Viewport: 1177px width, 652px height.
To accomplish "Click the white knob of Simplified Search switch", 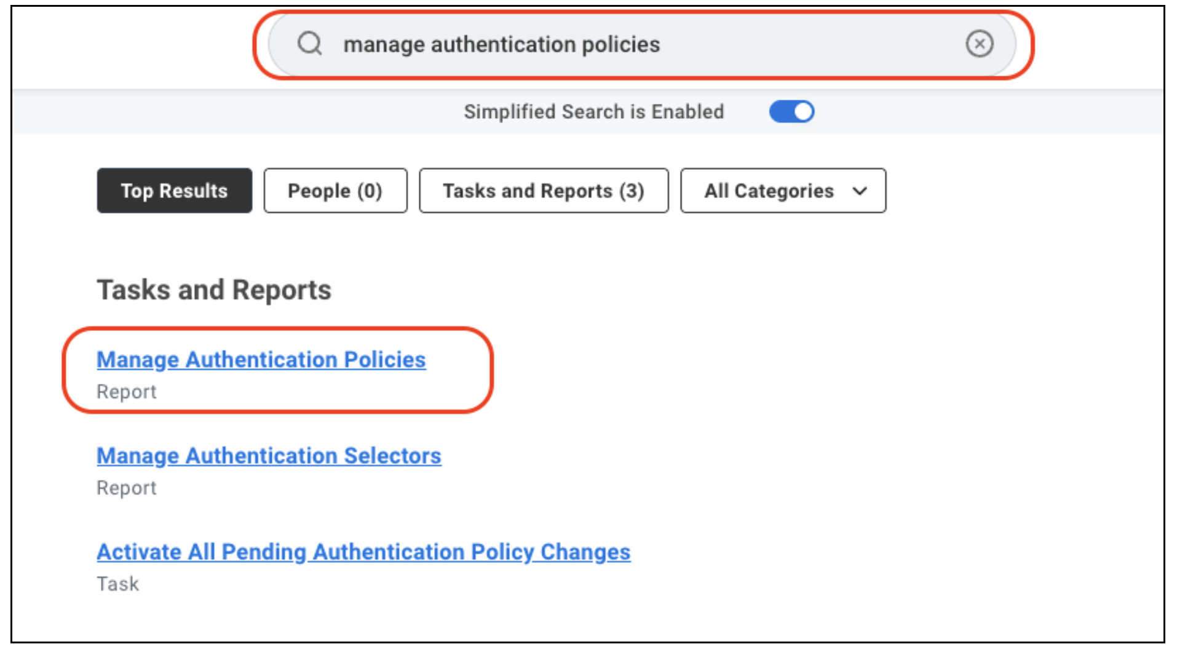I will 803,111.
